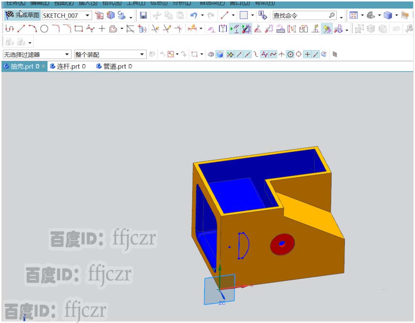Image resolution: width=415 pixels, height=323 pixels.
Task: Click the Project Curve tool icon
Action: click(142, 29)
